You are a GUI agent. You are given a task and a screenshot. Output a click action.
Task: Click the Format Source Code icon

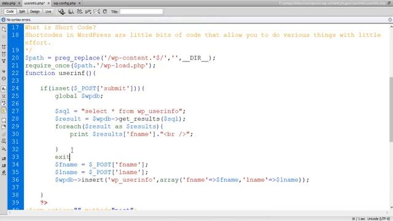pos(4,173)
